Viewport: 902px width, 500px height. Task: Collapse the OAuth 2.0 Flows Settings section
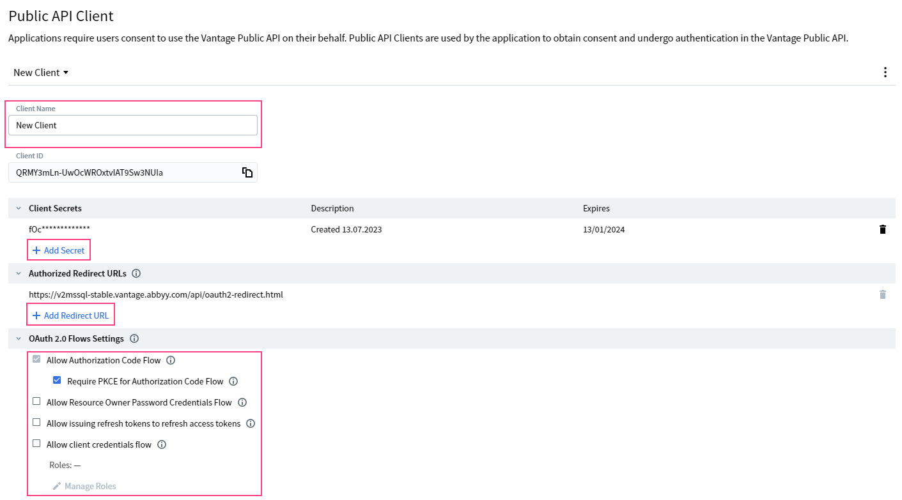click(x=18, y=338)
